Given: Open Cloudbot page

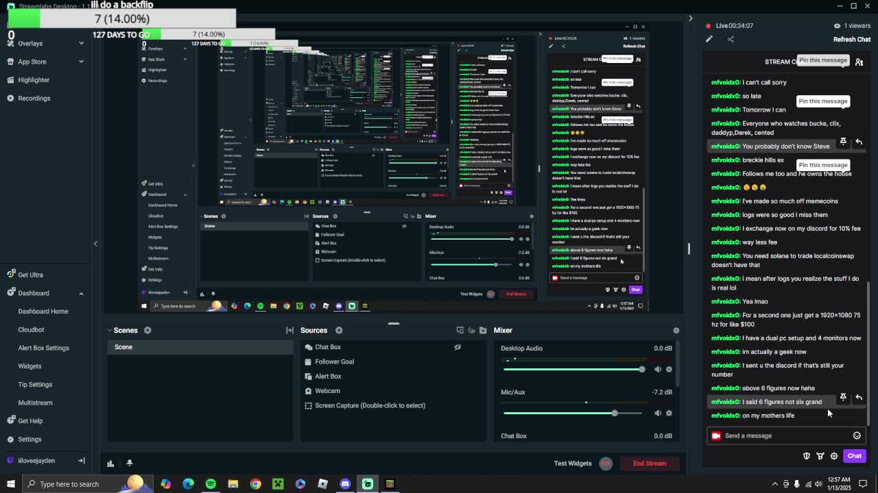Looking at the screenshot, I should click(31, 329).
